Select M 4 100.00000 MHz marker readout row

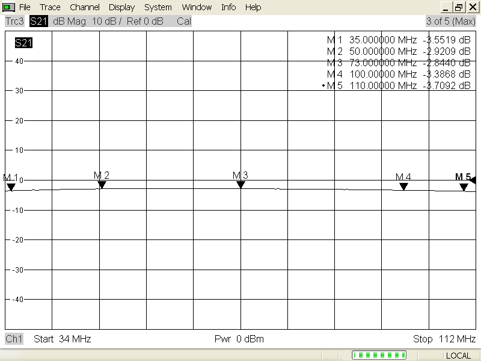tap(399, 74)
